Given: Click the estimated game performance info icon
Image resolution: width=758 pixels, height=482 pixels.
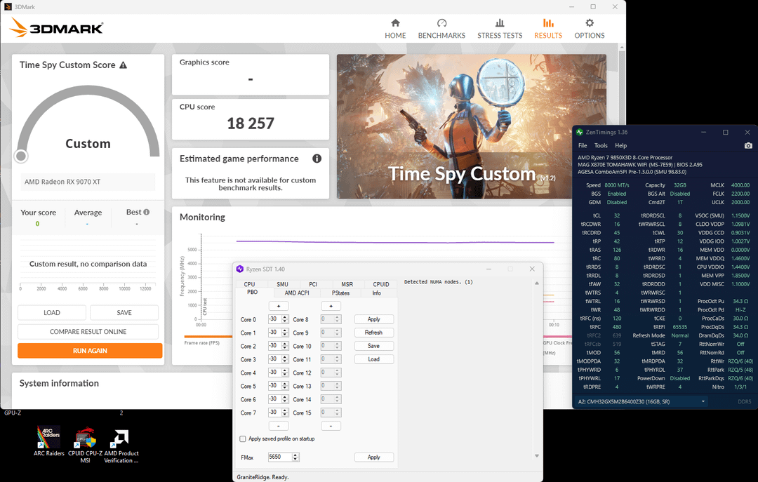Looking at the screenshot, I should pyautogui.click(x=317, y=159).
